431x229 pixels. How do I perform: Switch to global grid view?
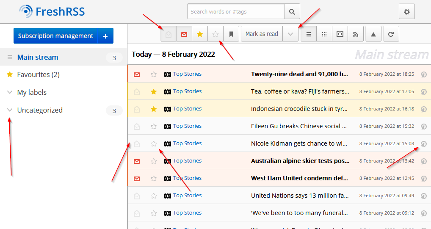click(324, 34)
